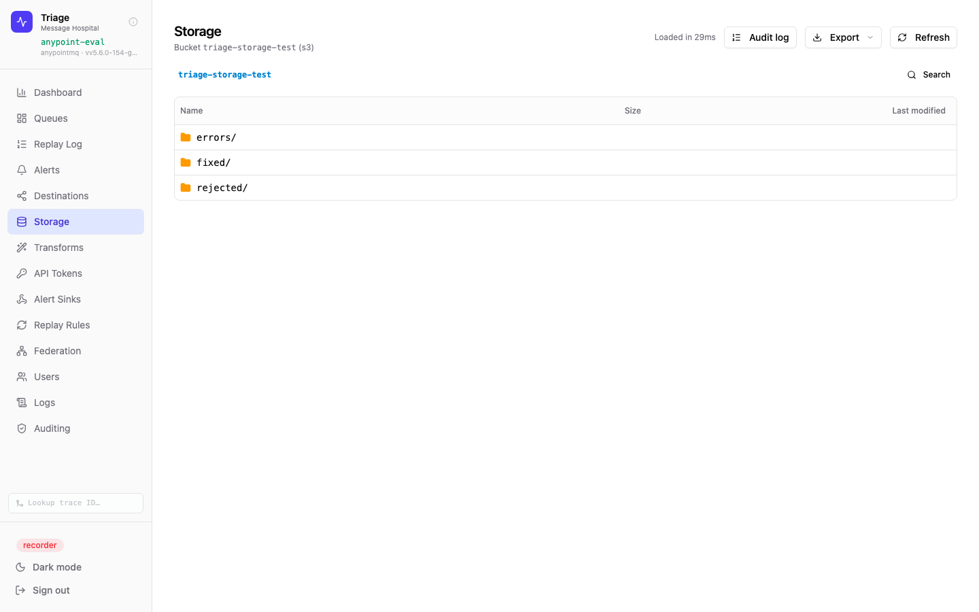979x612 pixels.
Task: Open Auditing in sidebar
Action: tap(75, 428)
